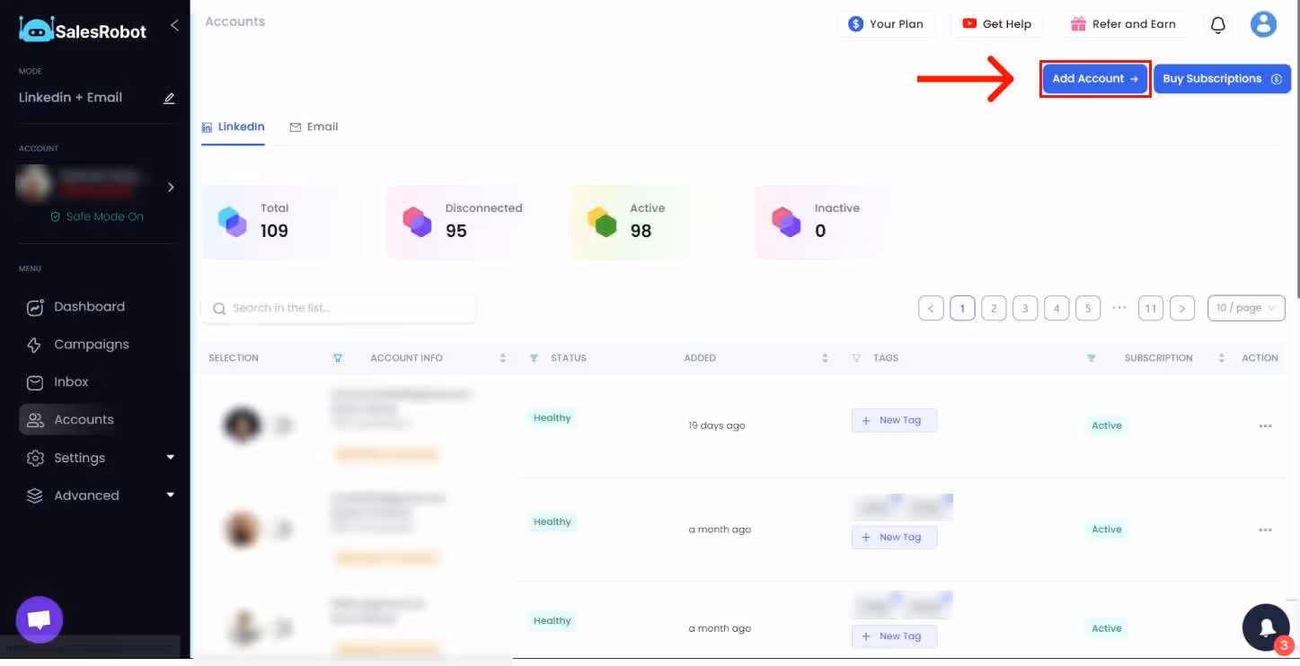Click the Safe Mode On indicator
This screenshot has width=1300, height=666.
(x=95, y=216)
